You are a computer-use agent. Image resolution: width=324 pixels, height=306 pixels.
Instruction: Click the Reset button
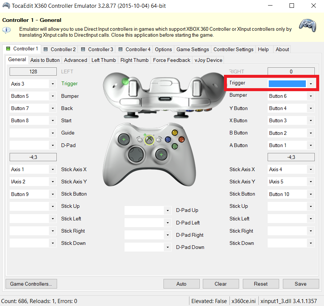[261, 284]
